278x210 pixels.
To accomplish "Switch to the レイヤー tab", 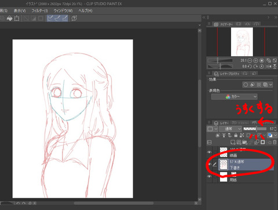I will pos(221,123).
